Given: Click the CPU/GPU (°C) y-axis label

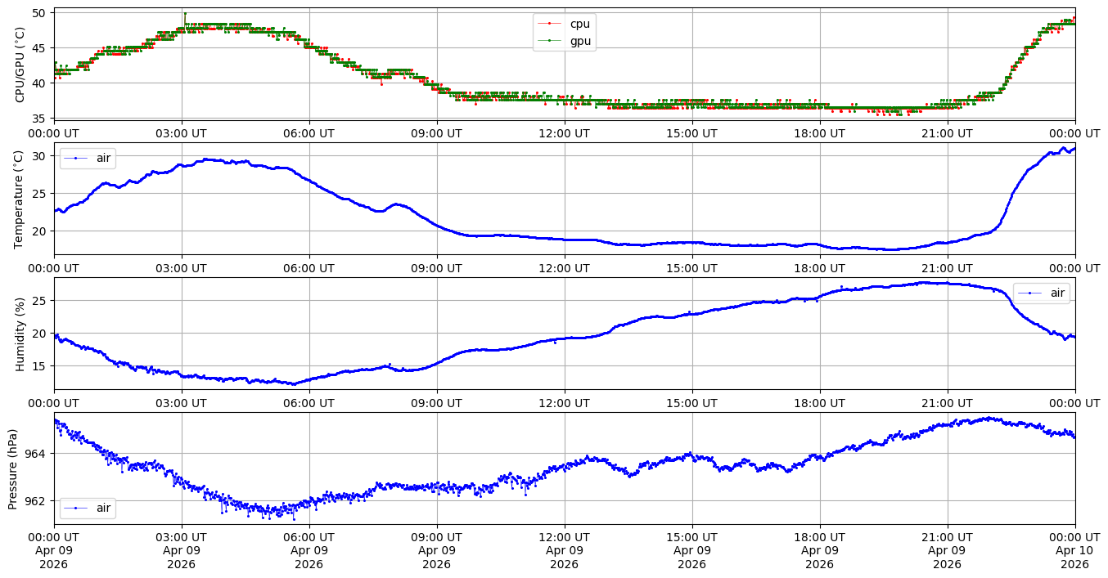Looking at the screenshot, I should pyautogui.click(x=20, y=64).
